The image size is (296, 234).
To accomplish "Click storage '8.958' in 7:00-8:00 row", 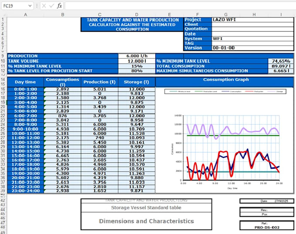I will 137,120.
